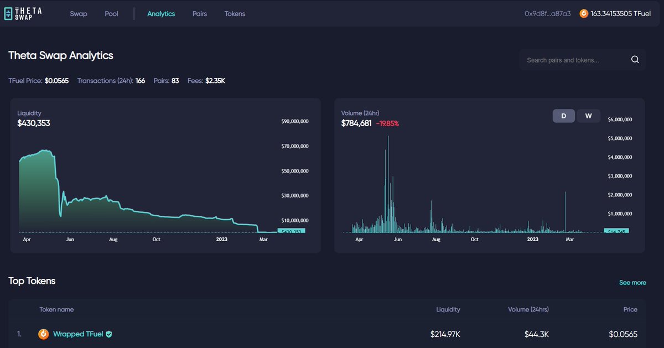Screen dimensions: 664x348
Task: Click the volume chart's tallest bar
Action: click(388, 184)
